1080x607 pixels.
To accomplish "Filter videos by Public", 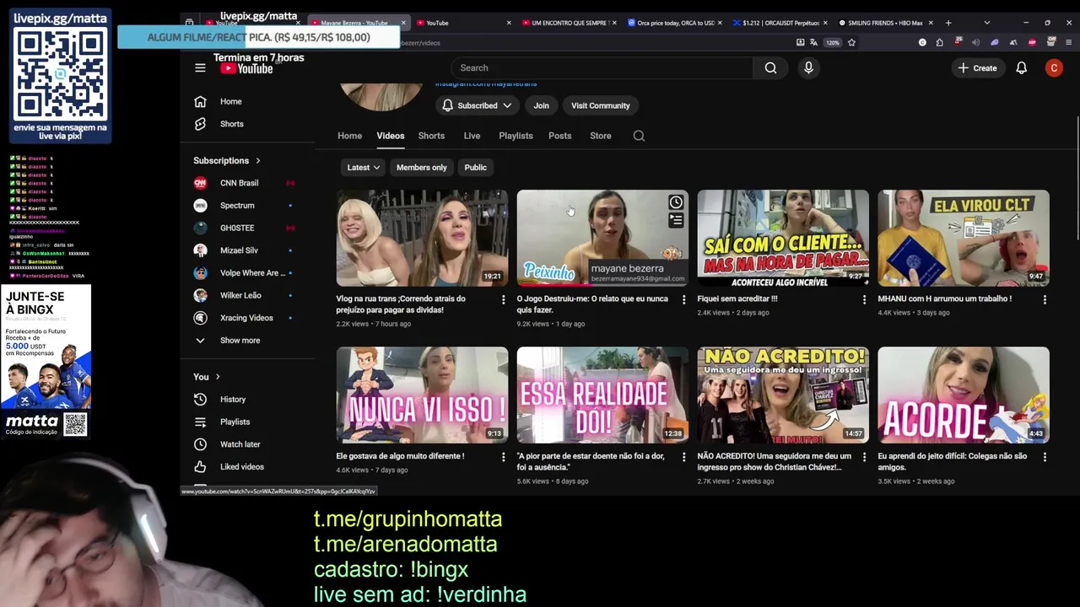I will coord(475,168).
